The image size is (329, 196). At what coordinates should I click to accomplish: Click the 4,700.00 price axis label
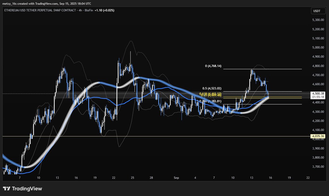coord(318,75)
